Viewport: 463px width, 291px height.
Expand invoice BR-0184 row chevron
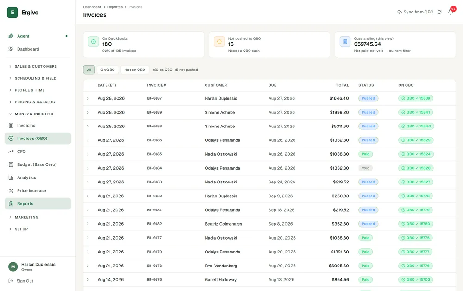coord(88,168)
